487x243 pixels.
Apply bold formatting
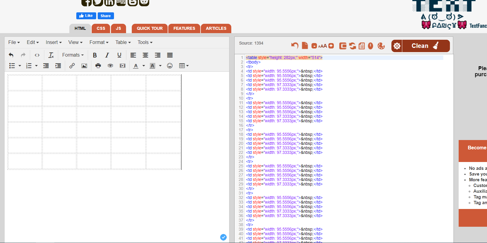pos(95,55)
